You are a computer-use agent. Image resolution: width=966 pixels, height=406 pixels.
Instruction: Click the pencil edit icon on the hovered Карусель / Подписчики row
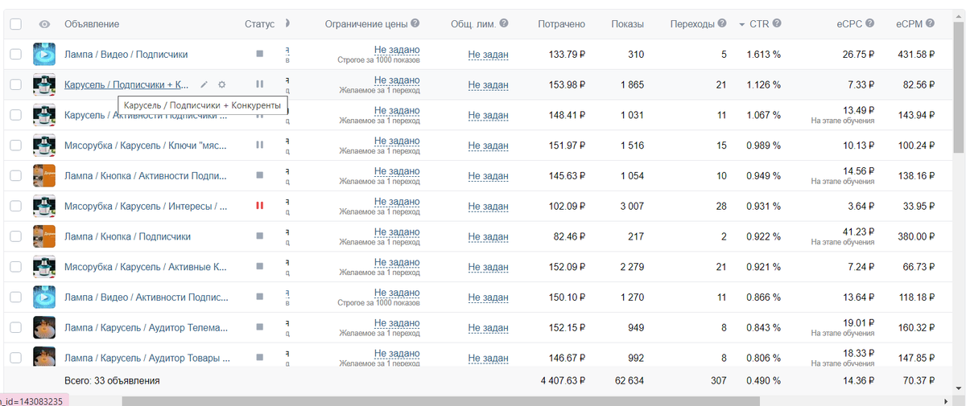click(204, 84)
